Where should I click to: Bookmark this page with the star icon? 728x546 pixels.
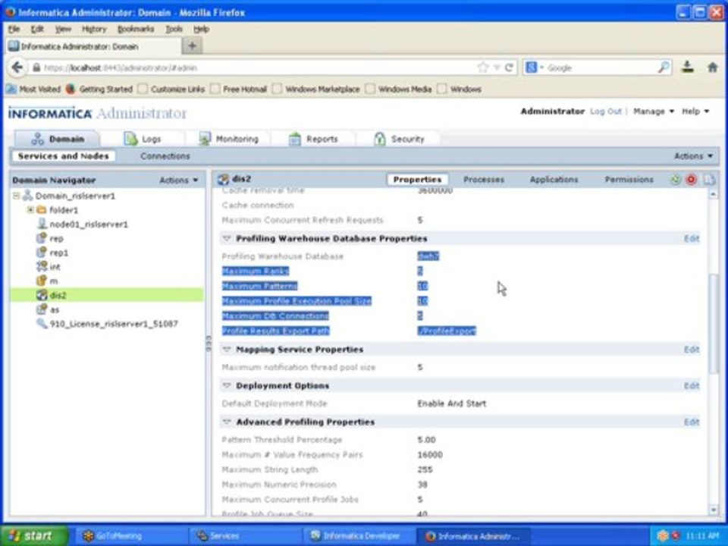coord(483,67)
